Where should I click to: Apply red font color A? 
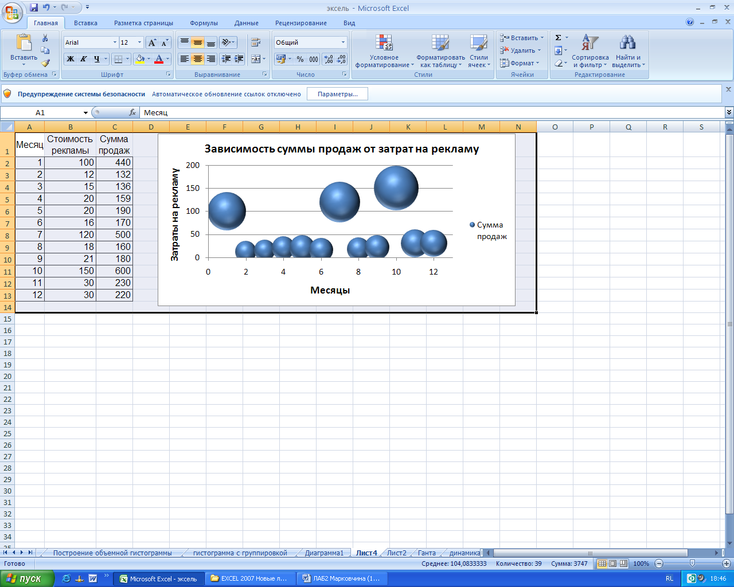tap(159, 58)
